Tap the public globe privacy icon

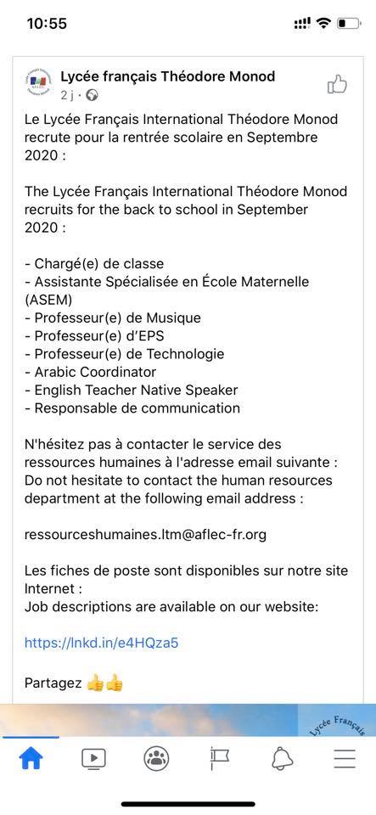[x=93, y=95]
